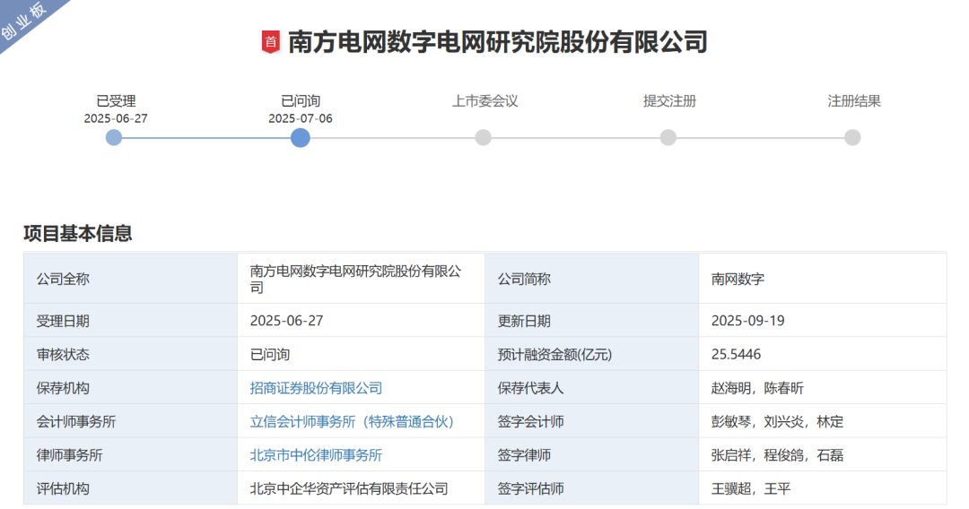Click the 签字会计师 label cell
969x509 pixels.
pos(592,421)
